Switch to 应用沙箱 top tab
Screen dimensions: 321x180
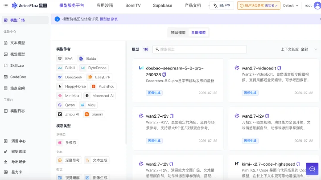(x=105, y=5)
